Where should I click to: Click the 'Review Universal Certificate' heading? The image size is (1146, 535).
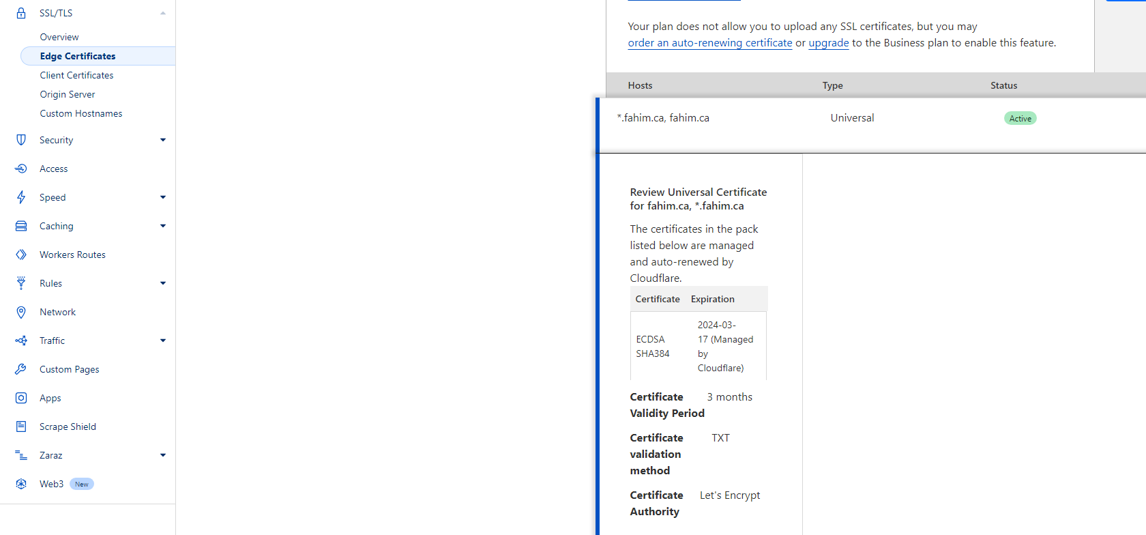coord(699,199)
